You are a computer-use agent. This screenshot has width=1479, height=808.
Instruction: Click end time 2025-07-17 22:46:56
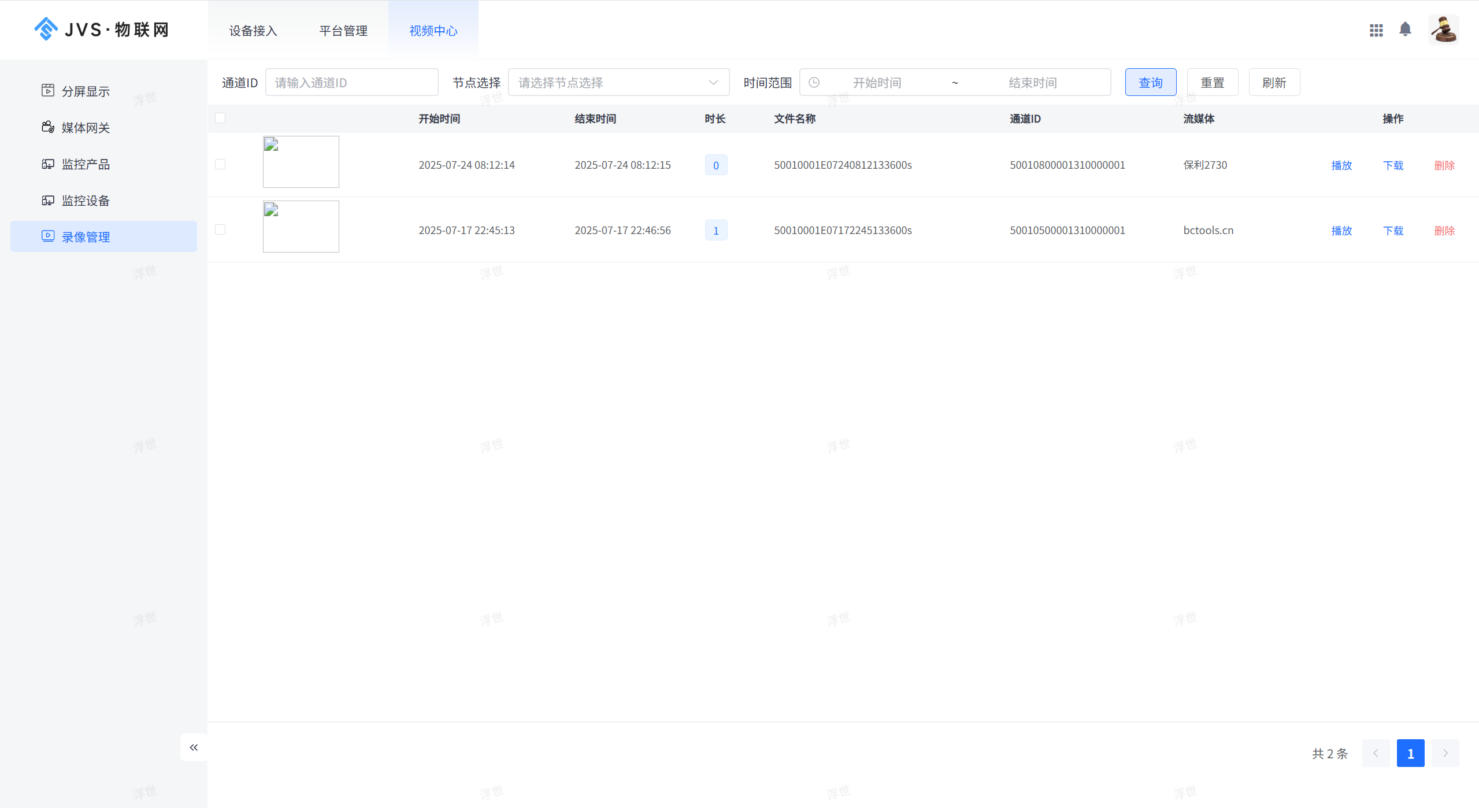point(622,230)
